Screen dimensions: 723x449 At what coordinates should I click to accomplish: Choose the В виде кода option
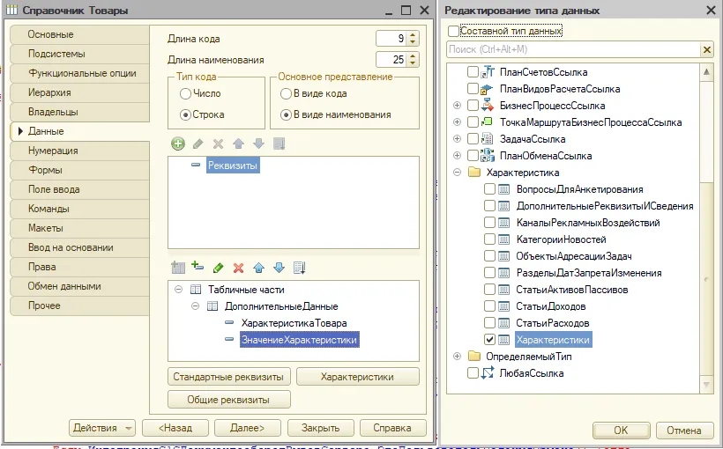(x=286, y=94)
